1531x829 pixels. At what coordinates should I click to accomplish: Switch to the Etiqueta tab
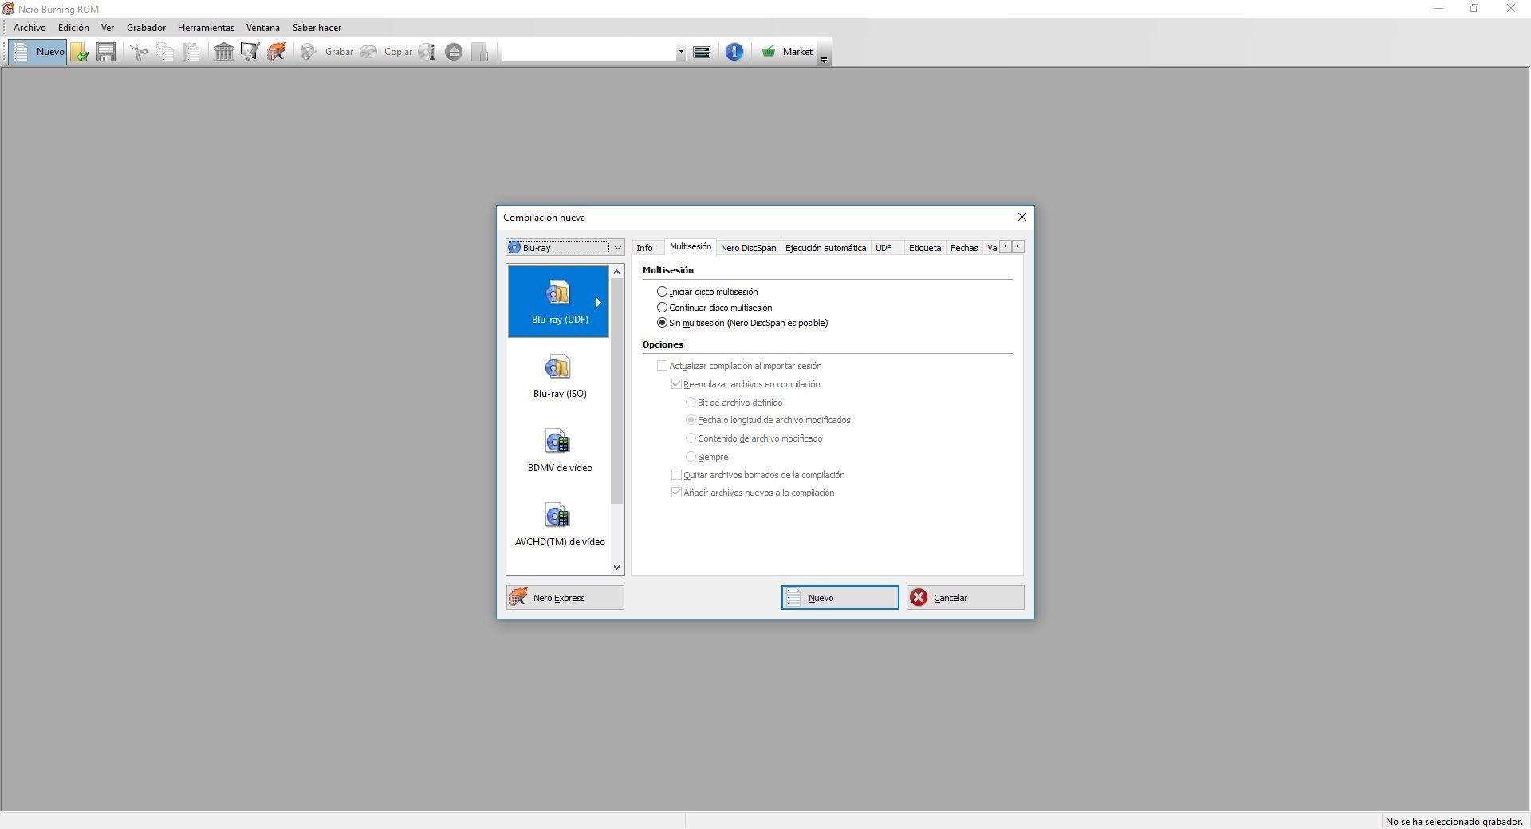925,248
